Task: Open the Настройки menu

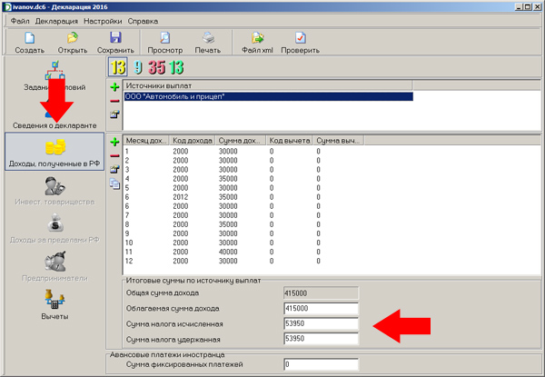Action: click(x=103, y=21)
